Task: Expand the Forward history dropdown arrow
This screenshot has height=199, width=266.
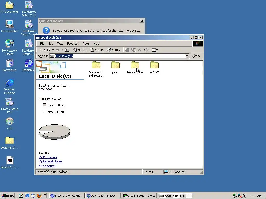Action: pyautogui.click(x=62, y=50)
